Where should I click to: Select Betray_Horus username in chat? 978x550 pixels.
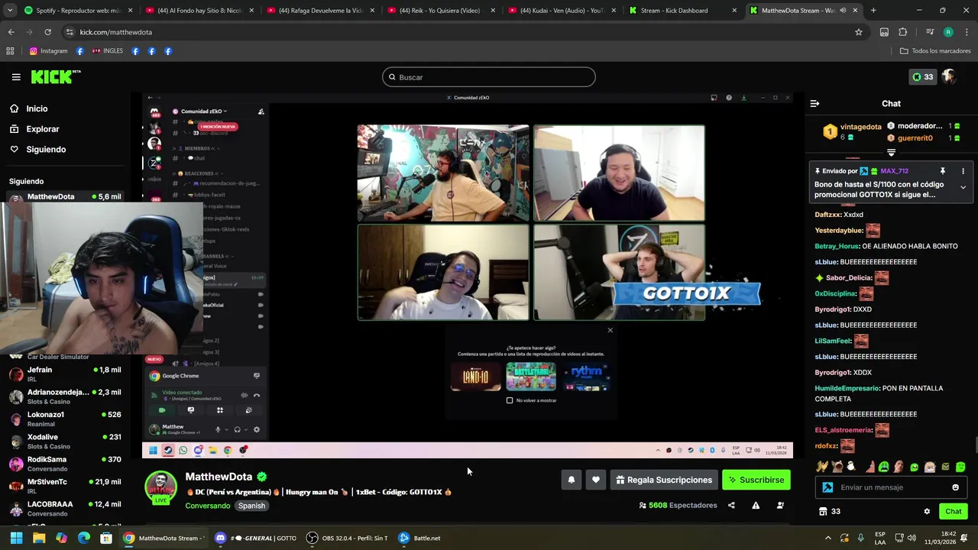837,246
